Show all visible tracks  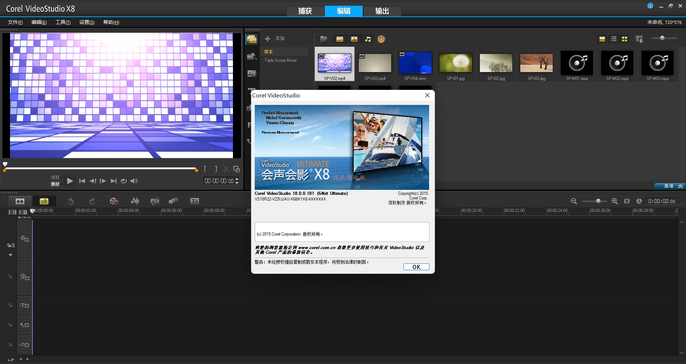click(x=12, y=212)
